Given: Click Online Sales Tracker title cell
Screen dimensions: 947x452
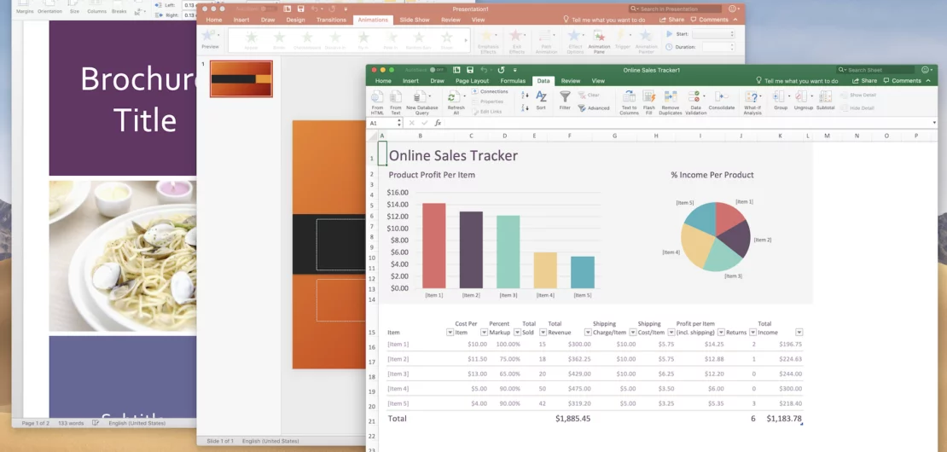Looking at the screenshot, I should coord(453,156).
